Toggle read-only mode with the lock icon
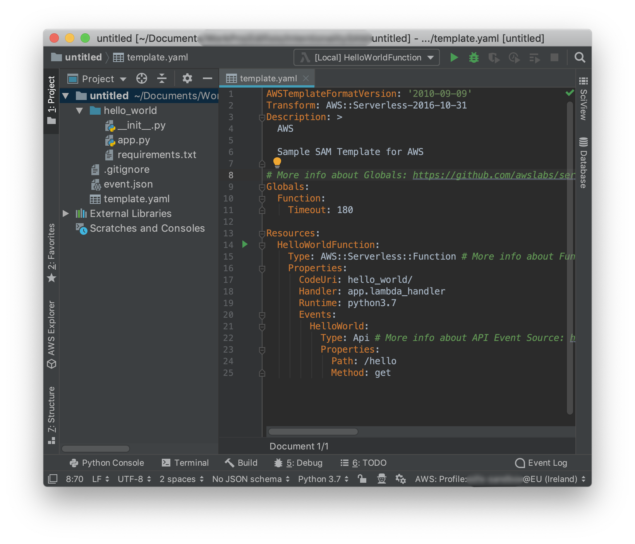The height and width of the screenshot is (544, 635). (362, 479)
